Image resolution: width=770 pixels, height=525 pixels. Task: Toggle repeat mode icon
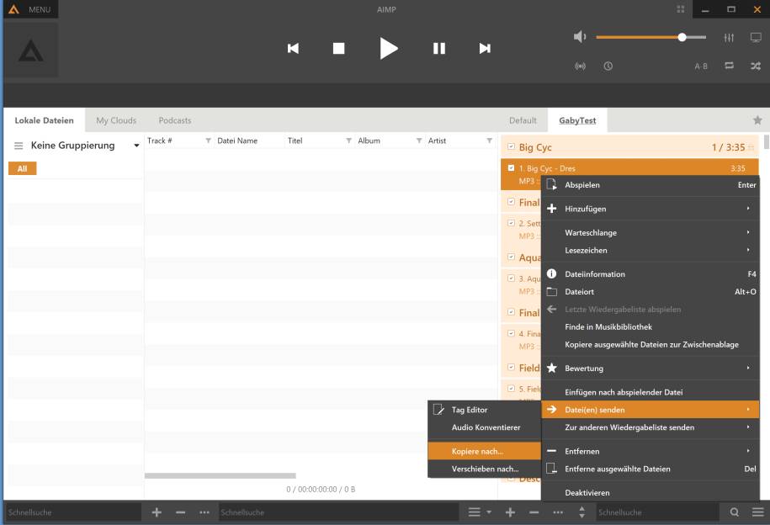coord(729,66)
